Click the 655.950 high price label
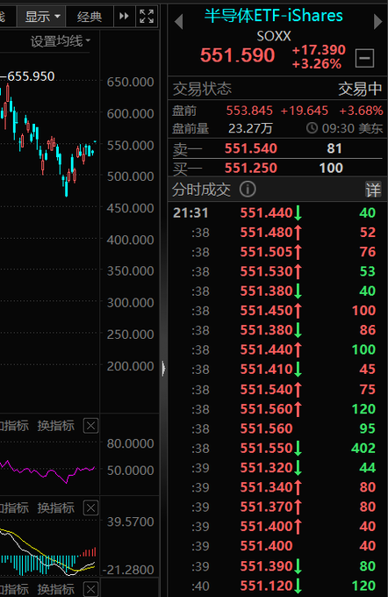Screen dimensions: 388x597 (x=31, y=76)
